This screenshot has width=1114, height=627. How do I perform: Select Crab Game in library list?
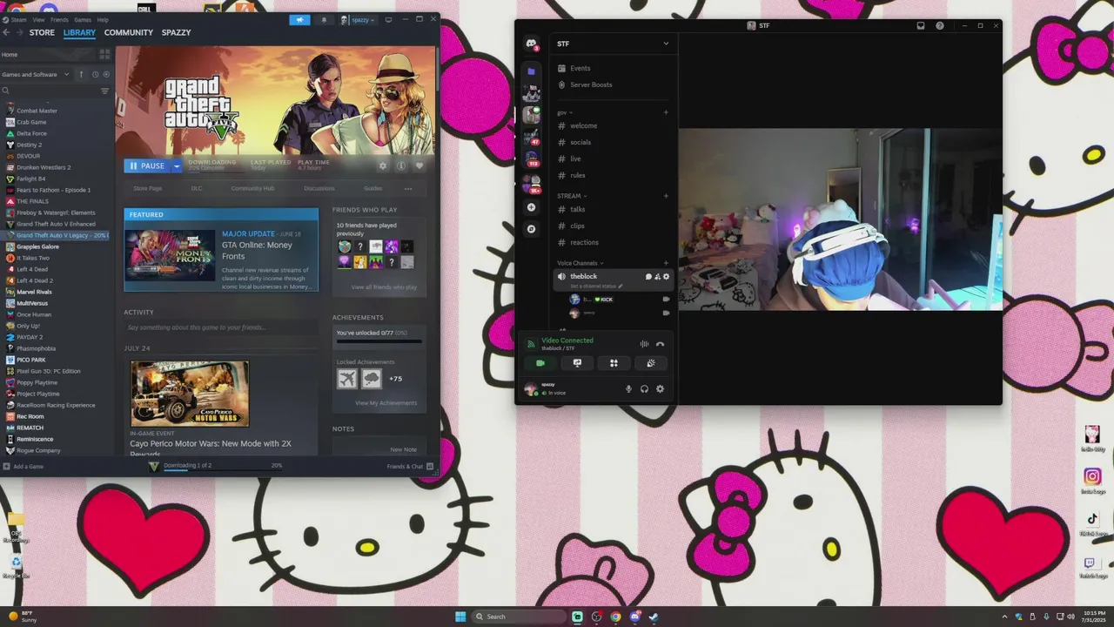31,122
